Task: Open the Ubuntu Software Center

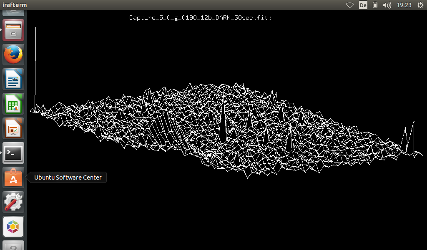Action: (13, 177)
